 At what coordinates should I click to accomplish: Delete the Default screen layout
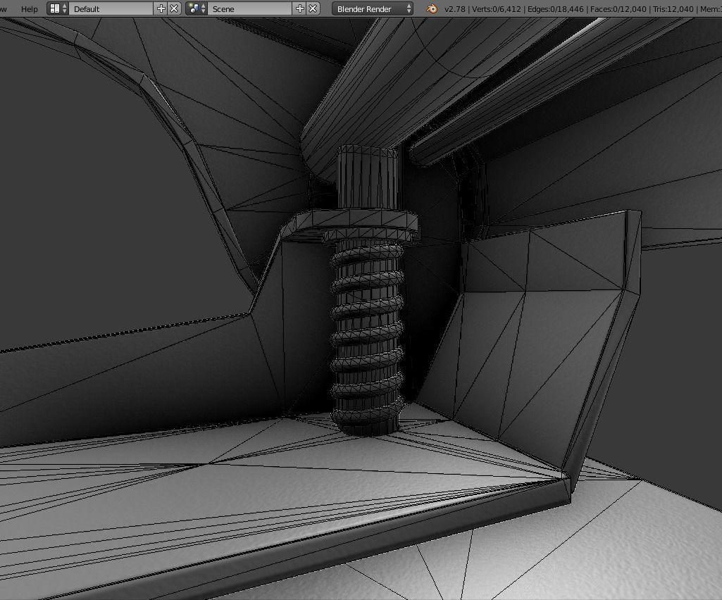tap(174, 8)
